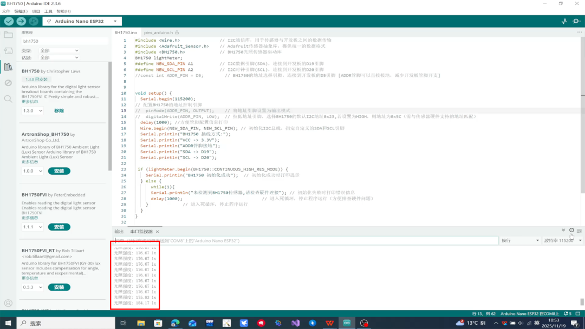Toggle serial monitor autoscroll icon
Image resolution: width=585 pixels, height=329 pixels.
[563, 231]
